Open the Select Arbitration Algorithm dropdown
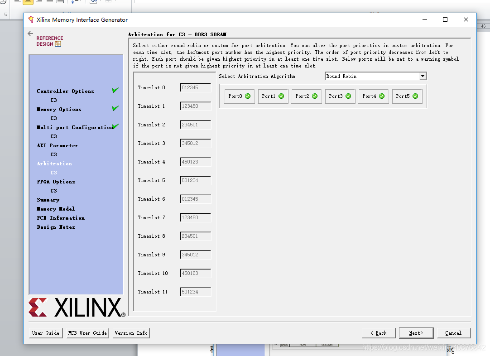Screen dimensions: 490x356 tap(375, 76)
